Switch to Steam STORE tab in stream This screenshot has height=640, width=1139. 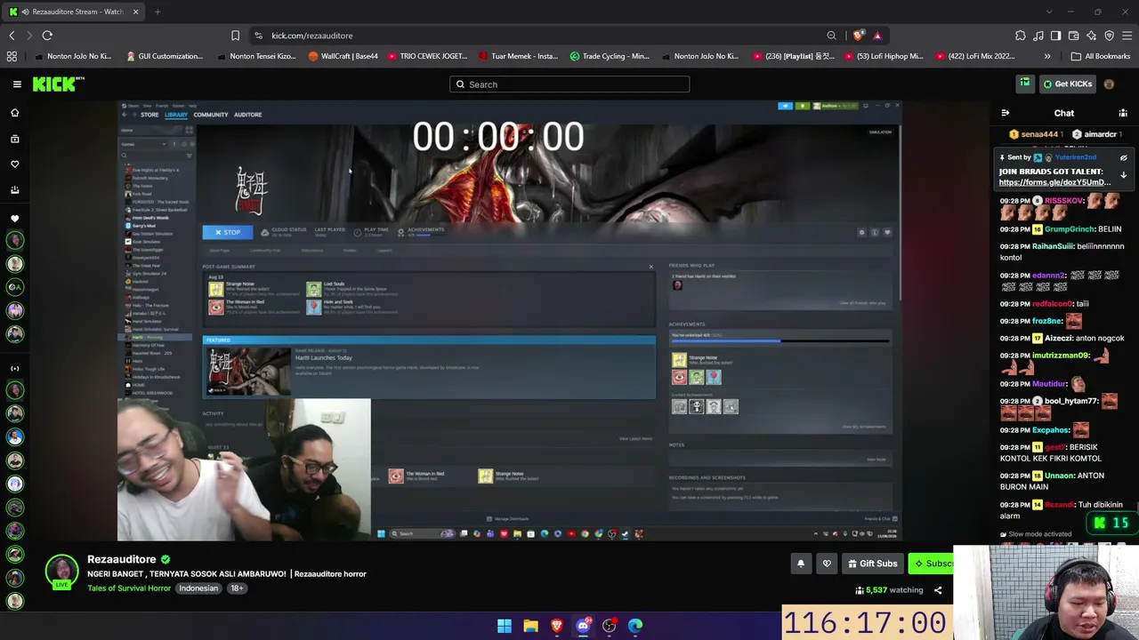(149, 115)
